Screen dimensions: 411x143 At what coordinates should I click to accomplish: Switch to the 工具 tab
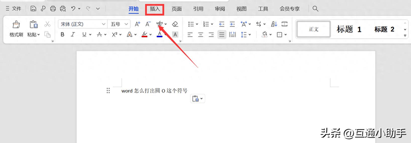tap(263, 9)
